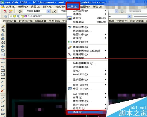Expand the 新建 UCS submenu
This screenshot has height=117, width=147.
87,85
